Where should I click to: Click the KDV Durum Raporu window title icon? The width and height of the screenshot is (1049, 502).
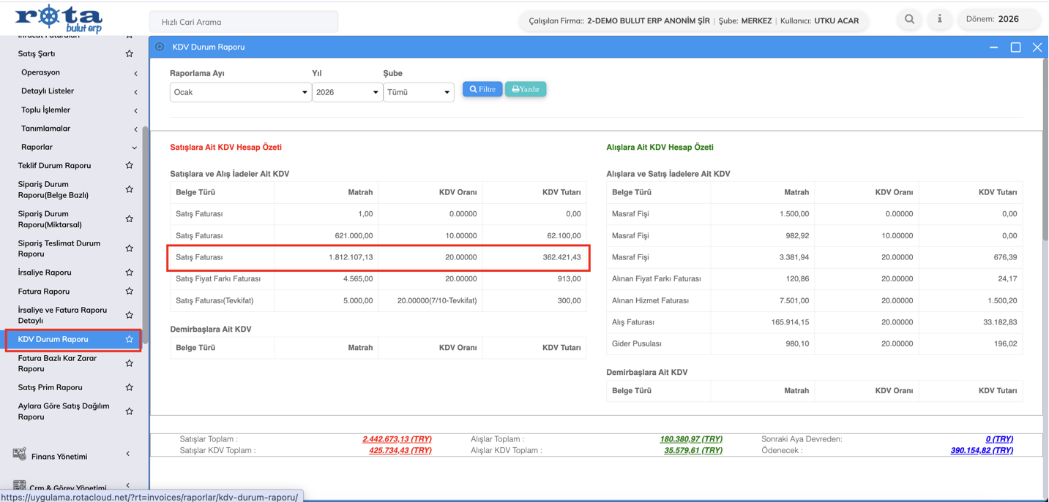[160, 47]
